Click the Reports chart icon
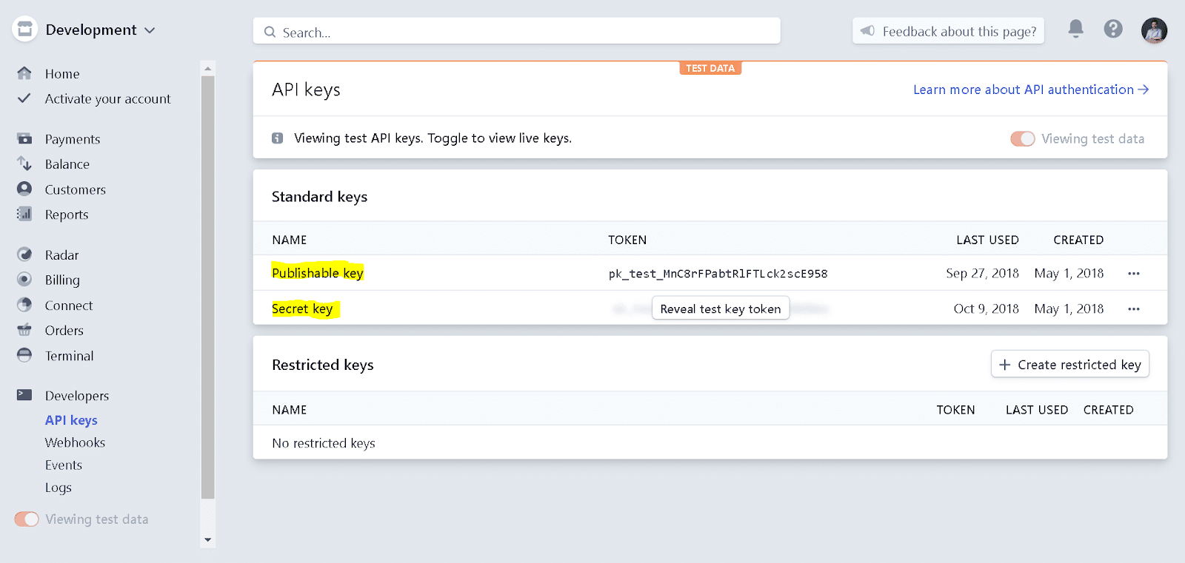Viewport: 1185px width, 563px height. [x=24, y=214]
